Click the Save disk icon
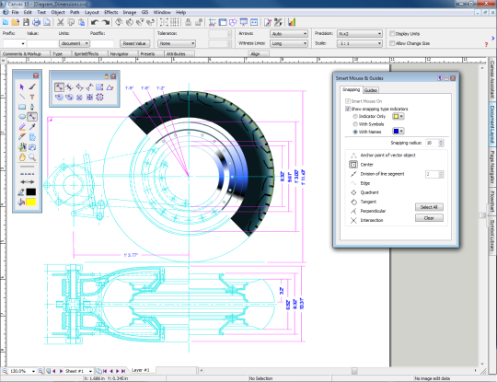 coord(26,22)
